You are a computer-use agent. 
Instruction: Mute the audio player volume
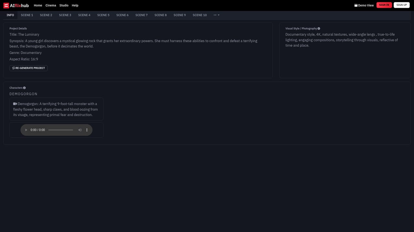[x=80, y=130]
